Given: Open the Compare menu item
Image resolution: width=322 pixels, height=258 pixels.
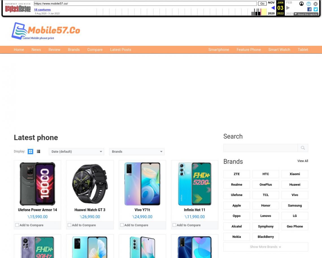Looking at the screenshot, I should click(95, 50).
